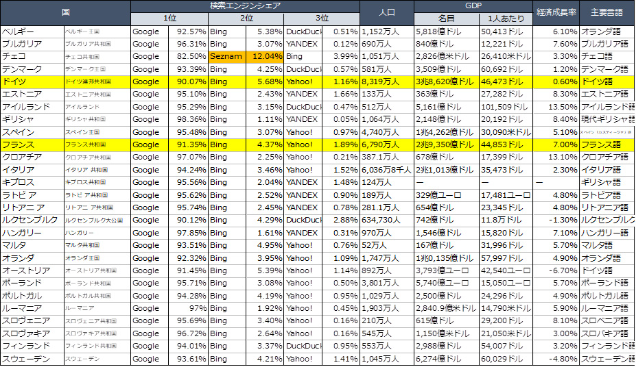The height and width of the screenshot is (367, 636).
Task: Select the デンマーク country cell
Action: point(32,69)
